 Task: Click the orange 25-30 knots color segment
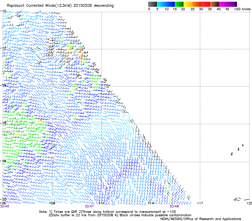coord(197,4)
